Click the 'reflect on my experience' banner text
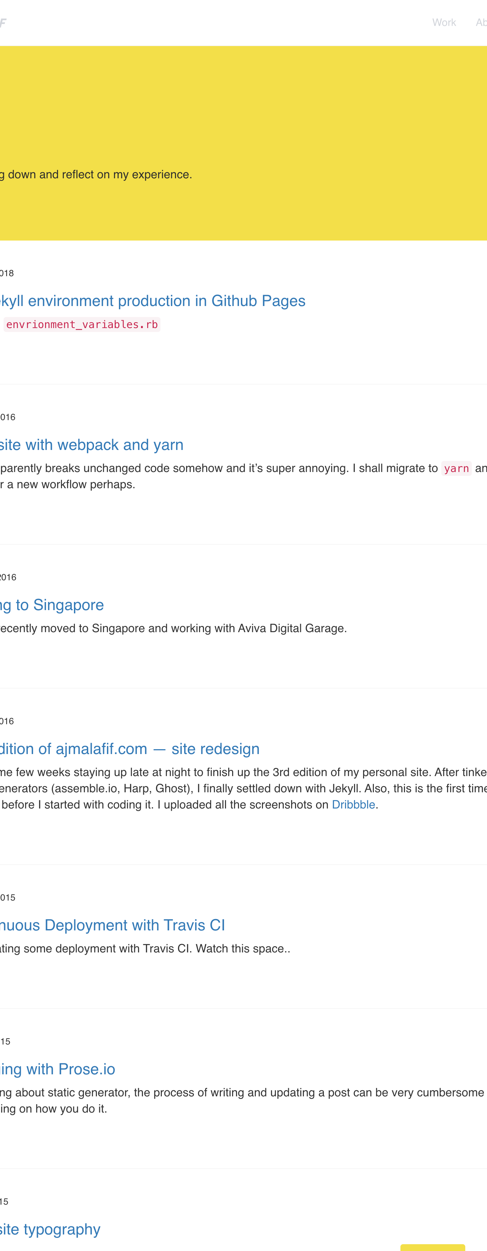Viewport: 487px width, 1251px height. tap(96, 175)
